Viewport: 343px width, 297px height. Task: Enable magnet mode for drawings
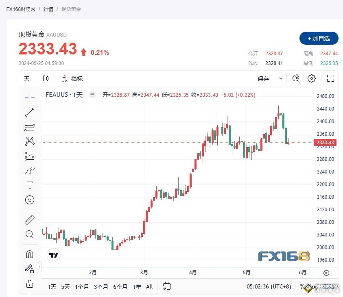[29, 253]
